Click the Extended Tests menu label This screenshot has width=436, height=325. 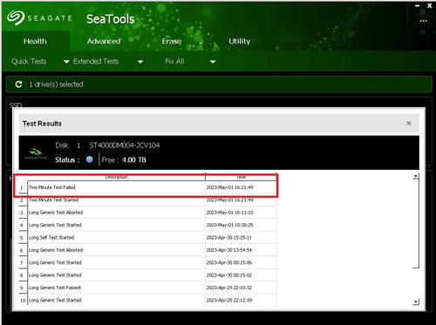pyautogui.click(x=96, y=61)
